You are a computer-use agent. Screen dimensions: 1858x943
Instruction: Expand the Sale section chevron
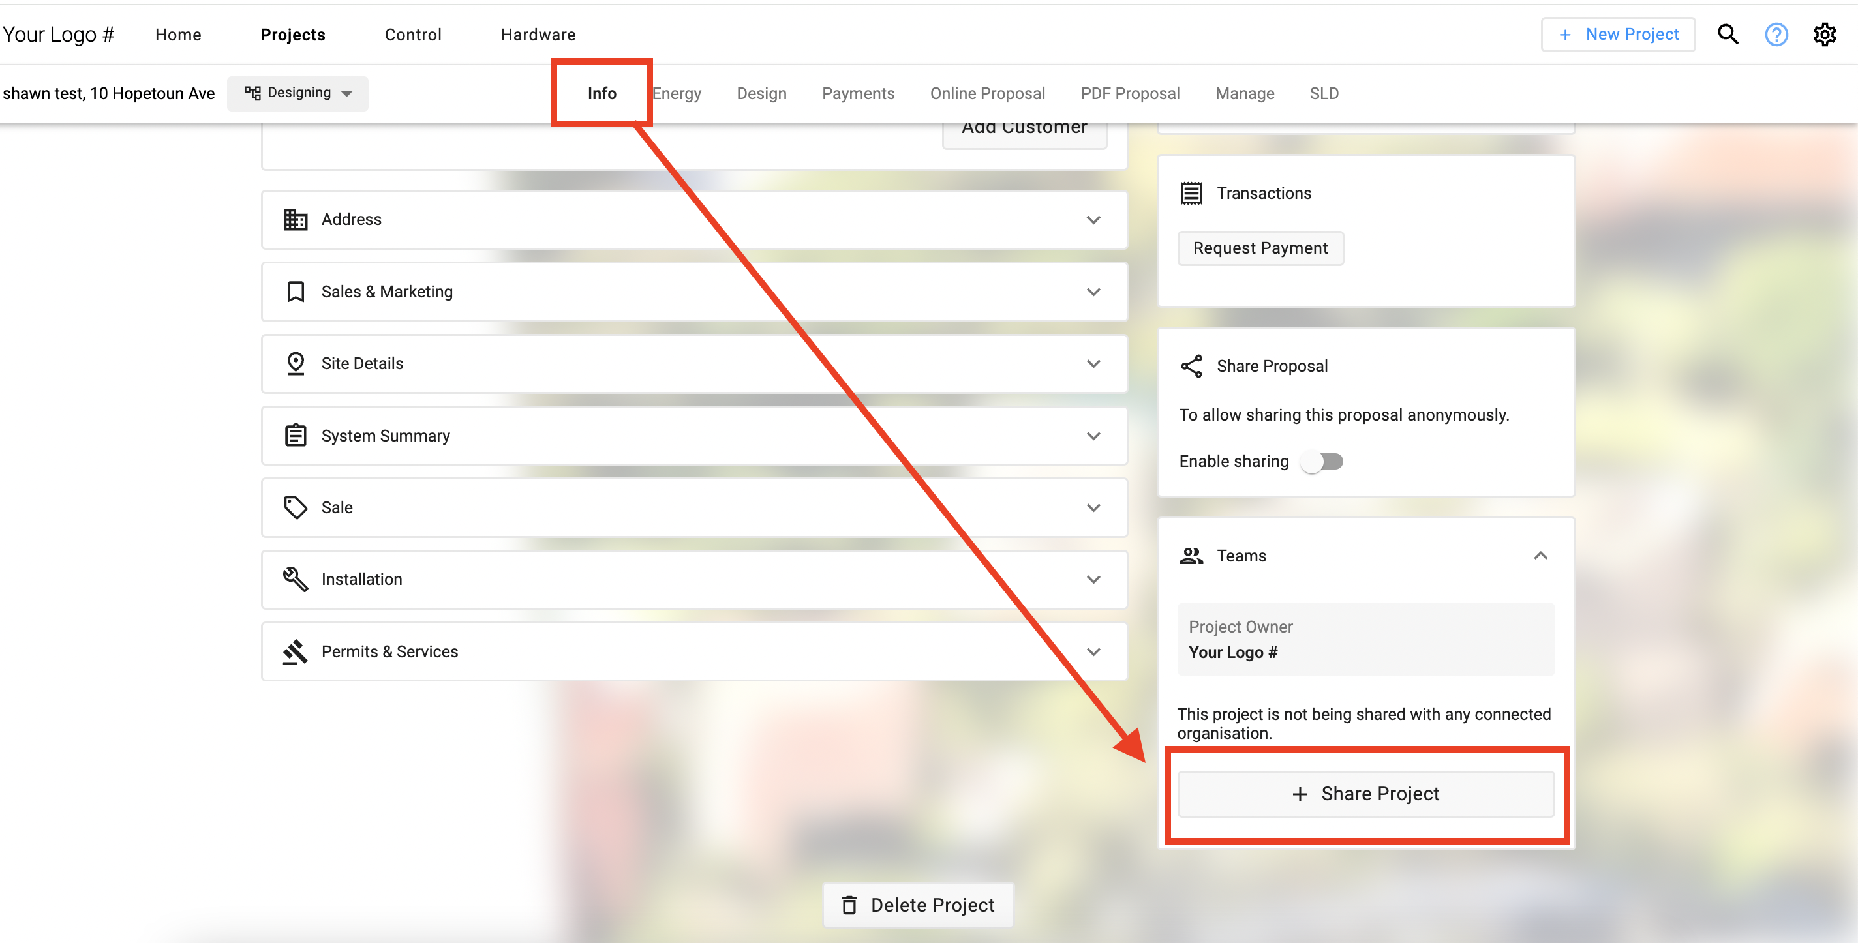(1093, 508)
